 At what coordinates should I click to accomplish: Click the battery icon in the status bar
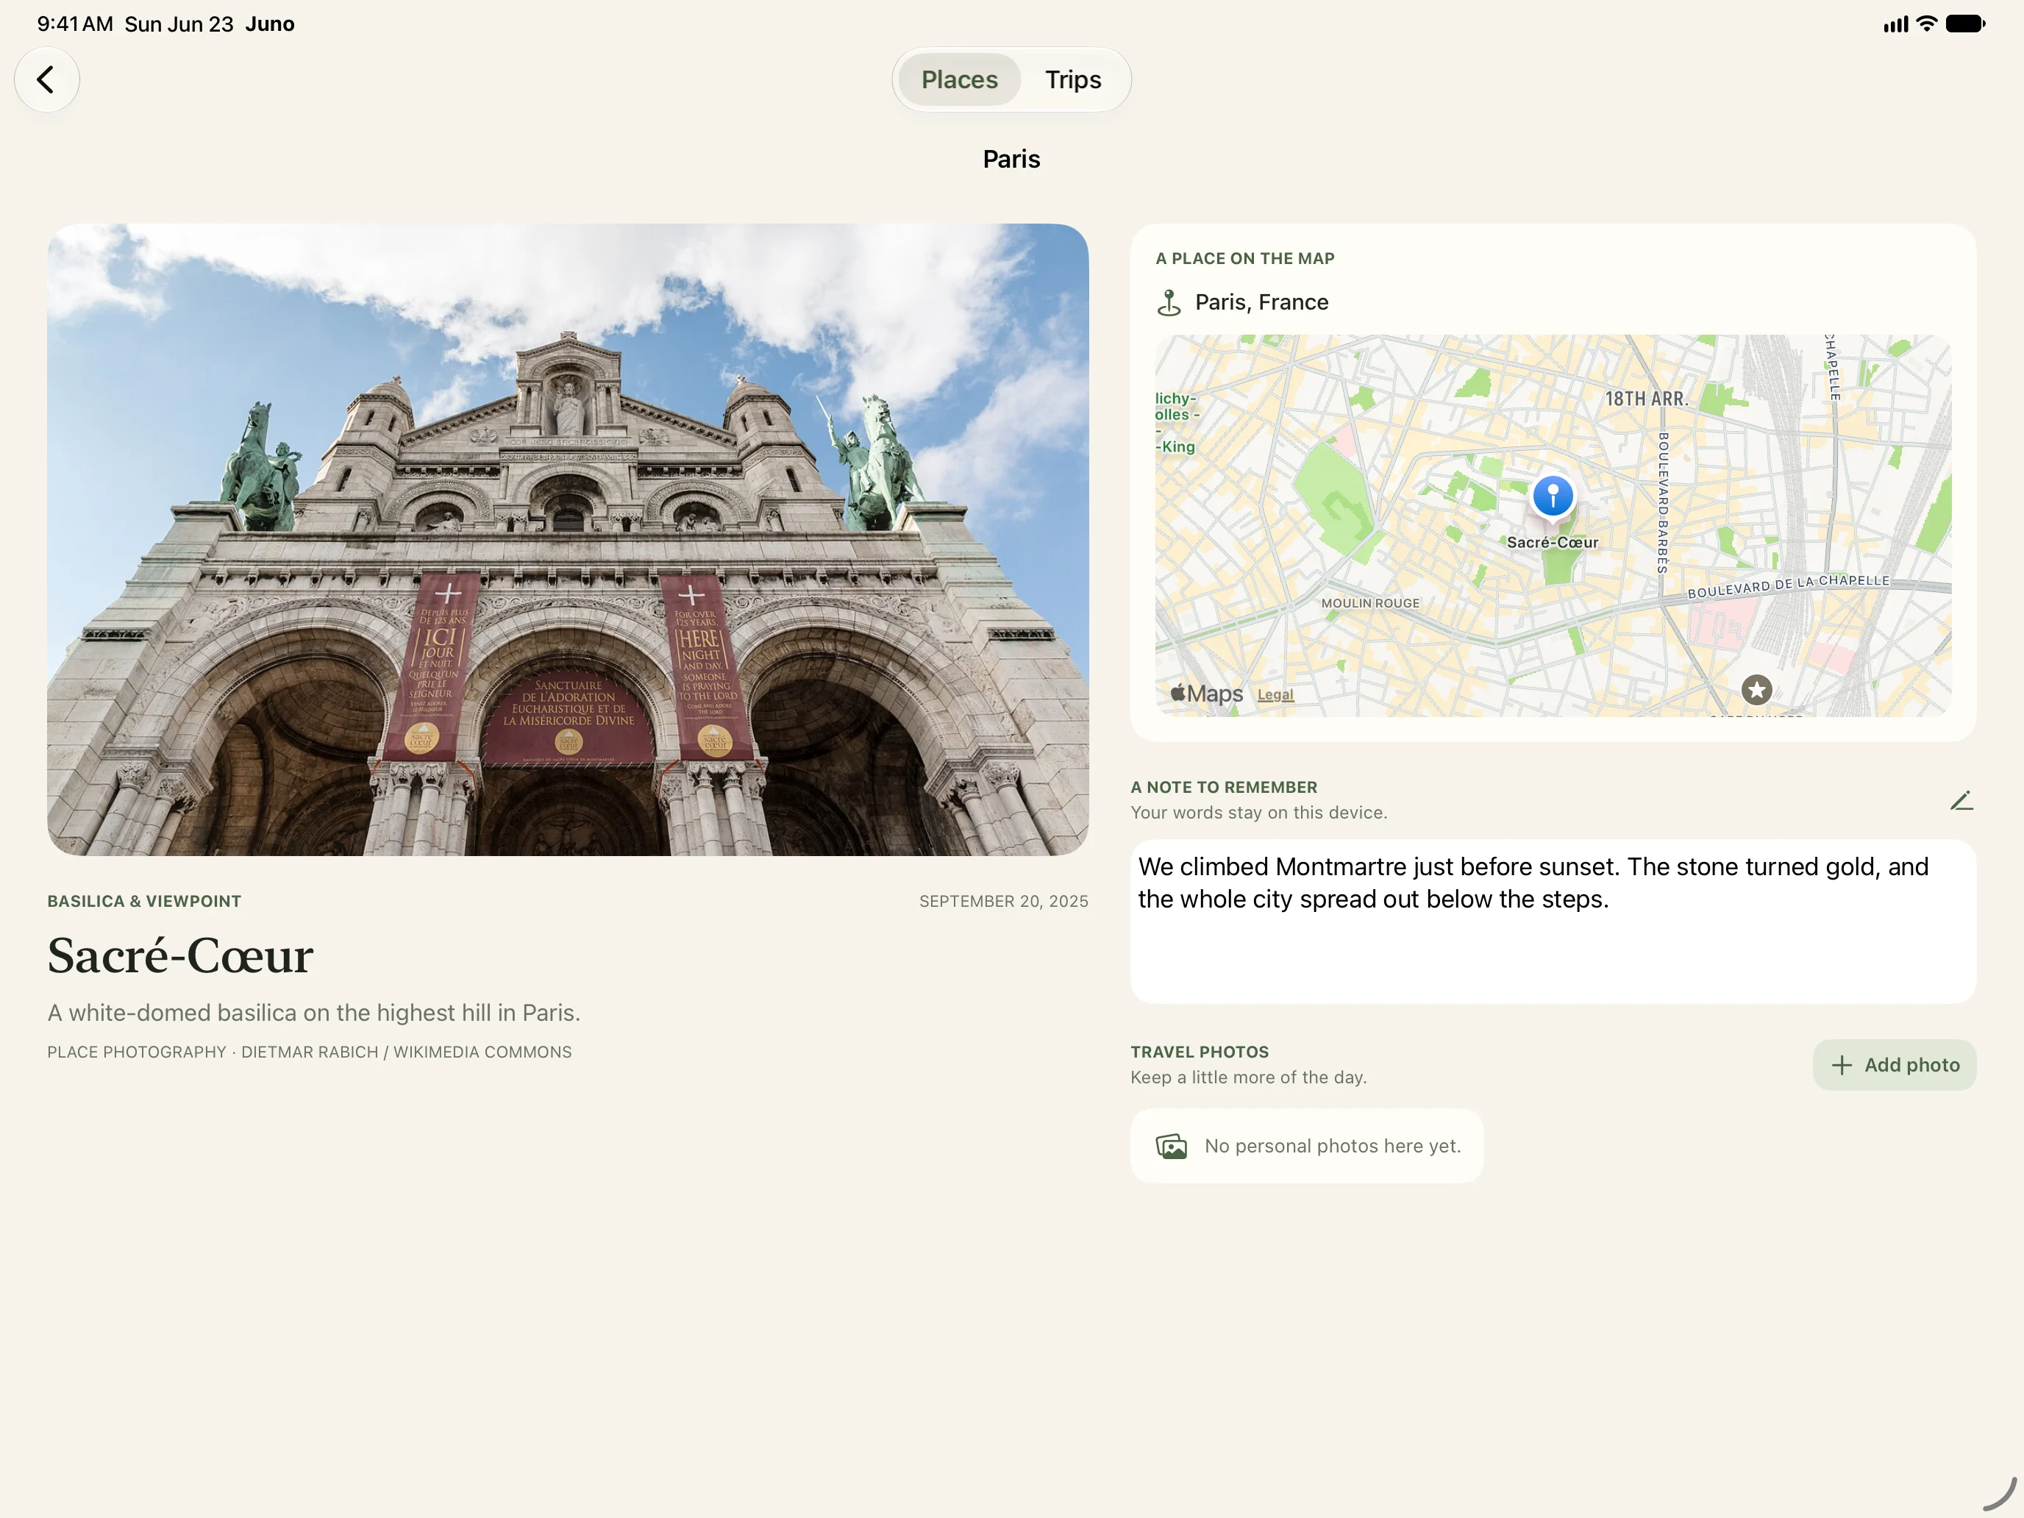(1964, 24)
